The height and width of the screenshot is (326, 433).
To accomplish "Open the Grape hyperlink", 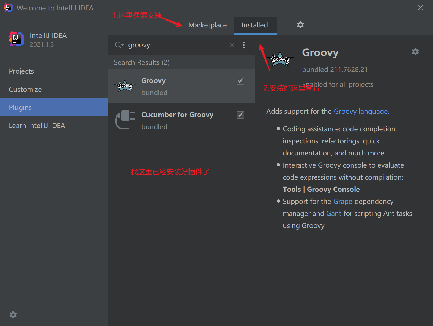I will (x=342, y=201).
